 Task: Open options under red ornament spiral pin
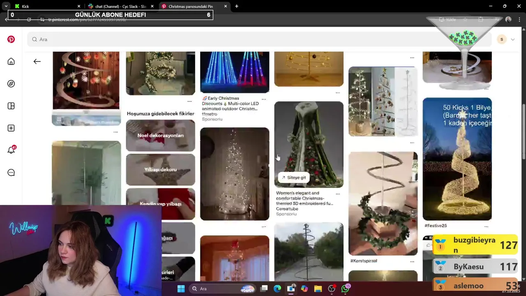click(x=115, y=132)
